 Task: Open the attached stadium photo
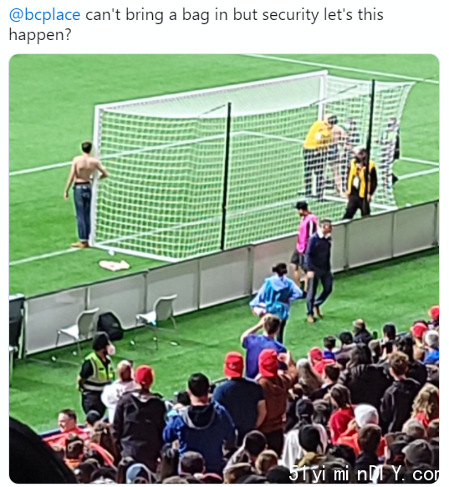click(x=224, y=269)
